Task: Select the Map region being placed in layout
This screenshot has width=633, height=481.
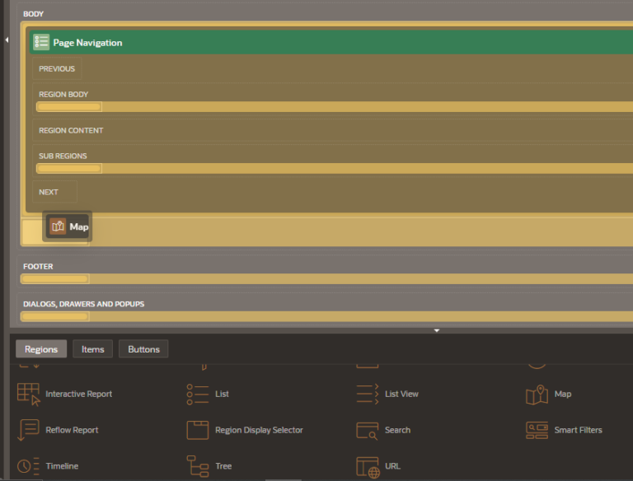Action: tap(69, 226)
